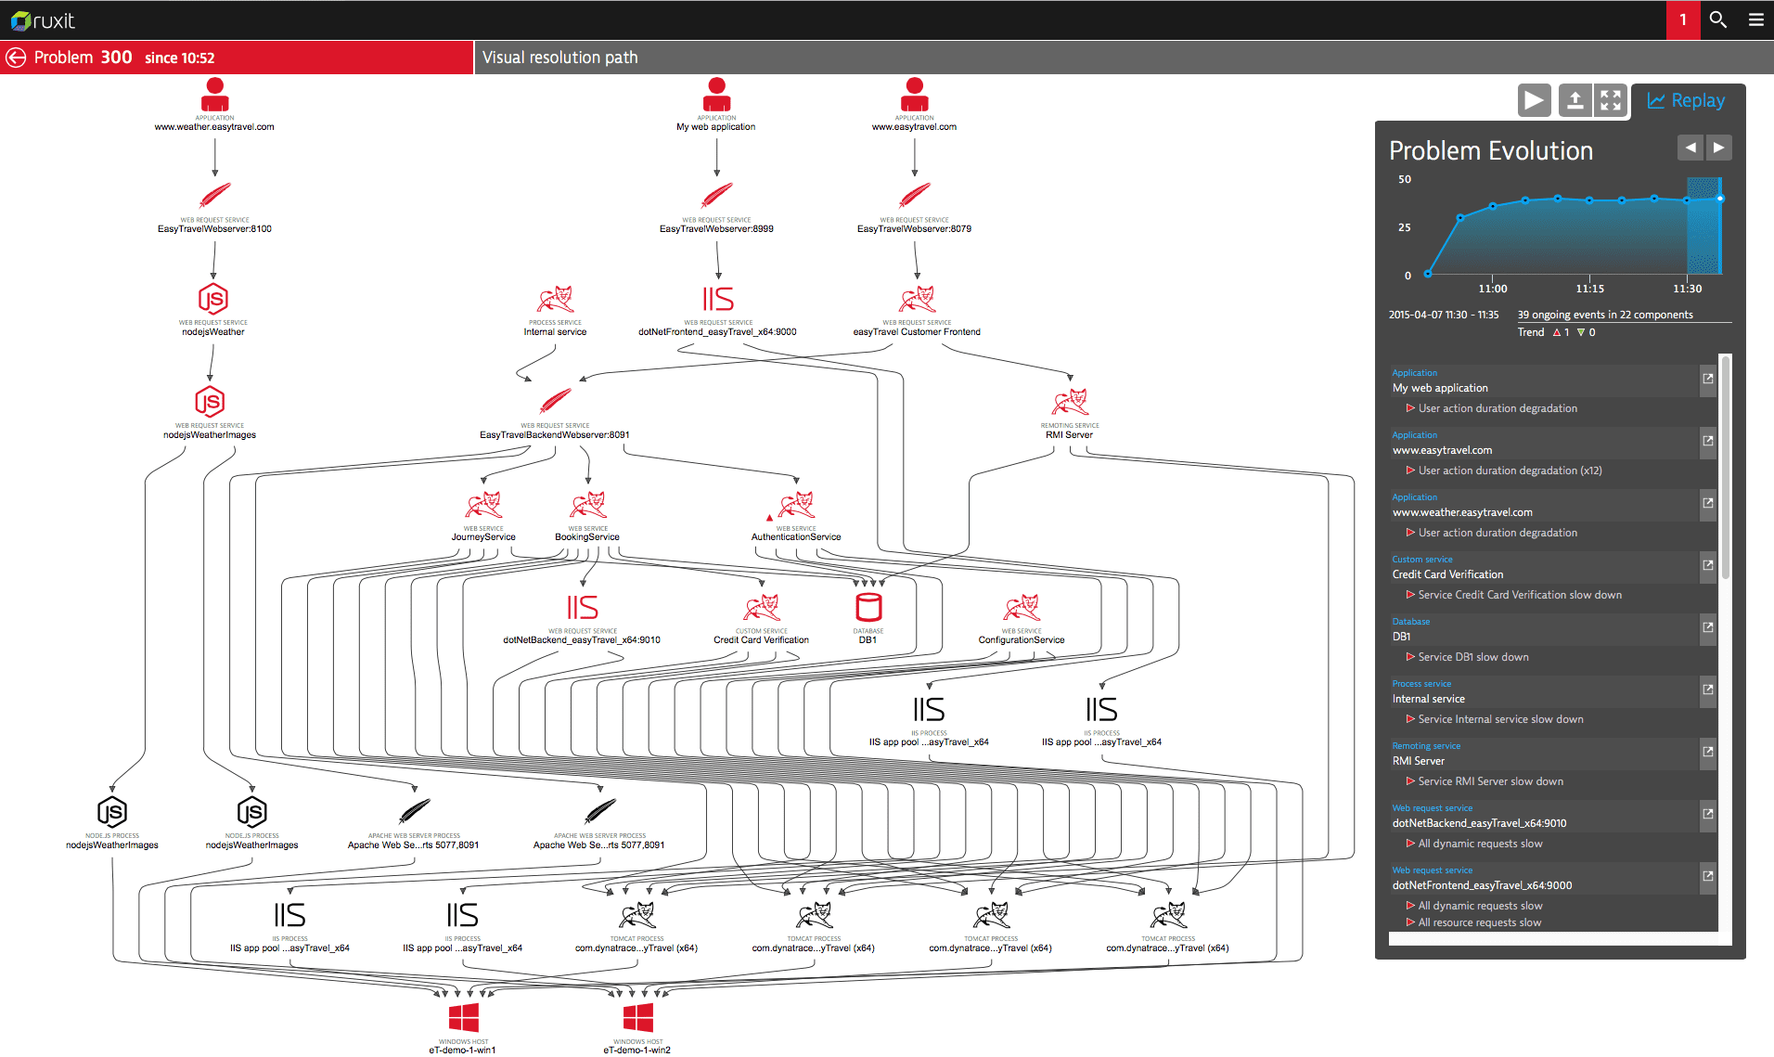Open Internal service external link icon
This screenshot has width=1774, height=1057.
point(1707,690)
